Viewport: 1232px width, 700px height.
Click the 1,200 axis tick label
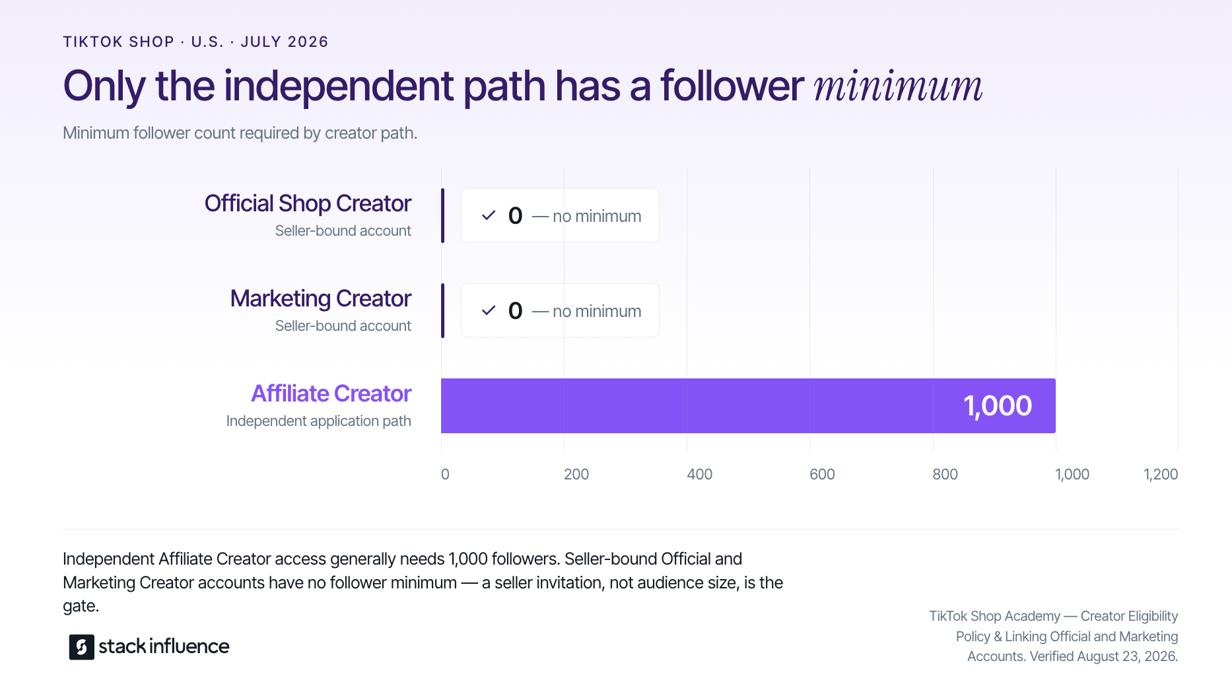[1161, 474]
